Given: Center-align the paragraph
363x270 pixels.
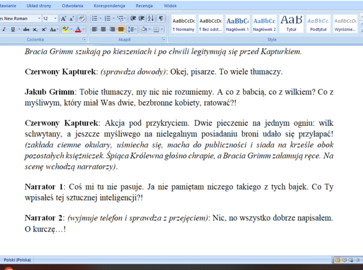Looking at the screenshot, I should click(104, 30).
